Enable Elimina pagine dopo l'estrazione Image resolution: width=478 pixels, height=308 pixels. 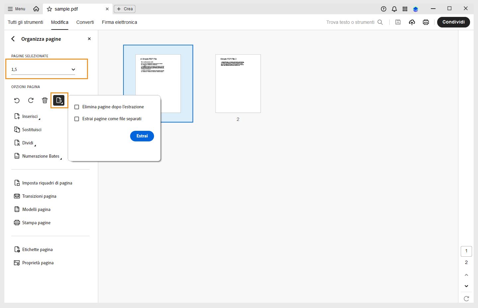pyautogui.click(x=77, y=107)
